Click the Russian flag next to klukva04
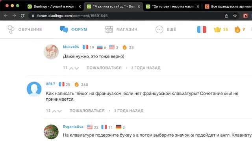 point(100,47)
